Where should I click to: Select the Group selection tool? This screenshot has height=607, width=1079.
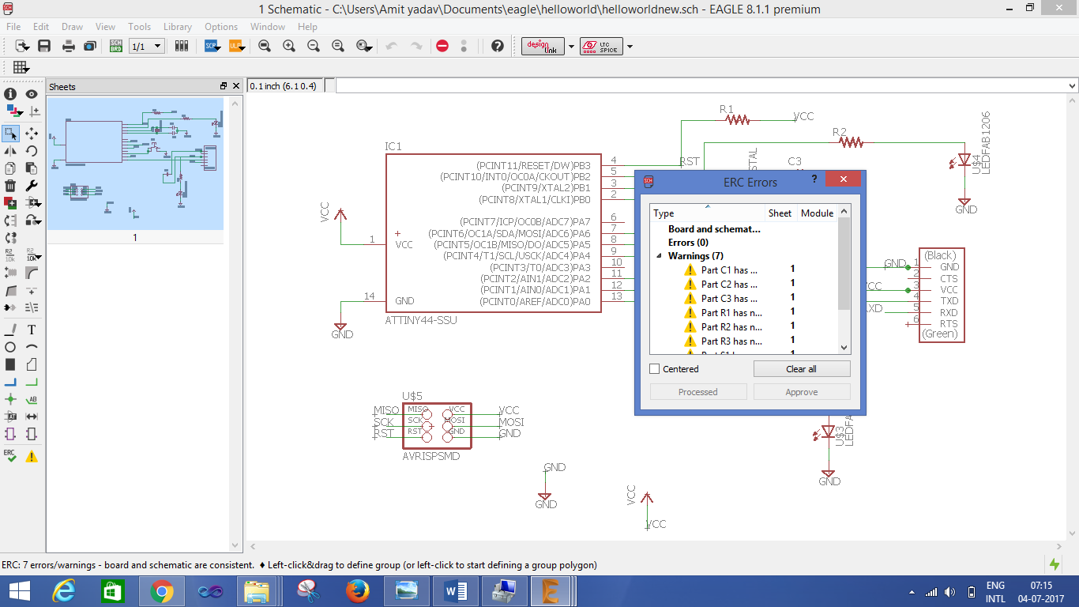point(10,133)
